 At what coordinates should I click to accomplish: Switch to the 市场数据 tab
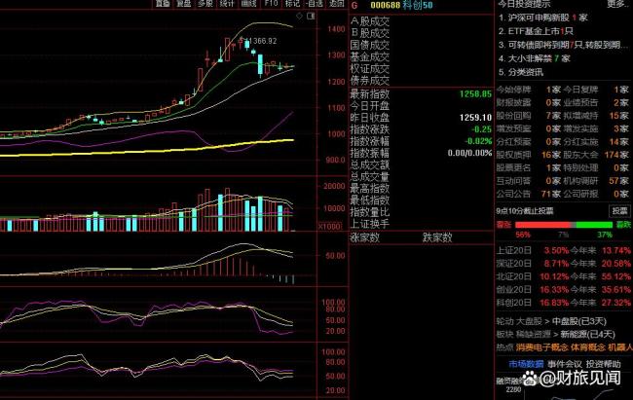526,364
